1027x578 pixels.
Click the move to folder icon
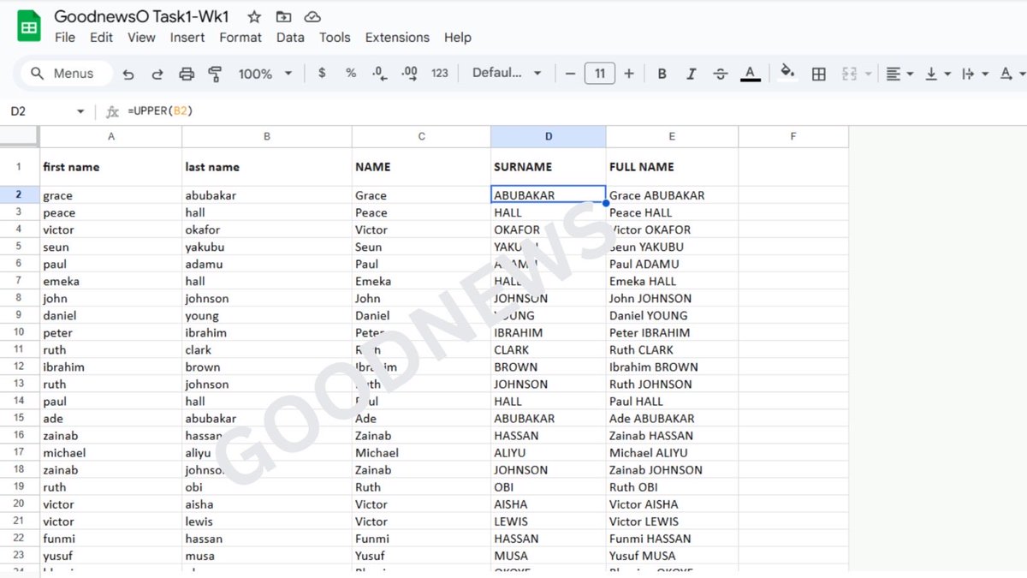pyautogui.click(x=283, y=16)
